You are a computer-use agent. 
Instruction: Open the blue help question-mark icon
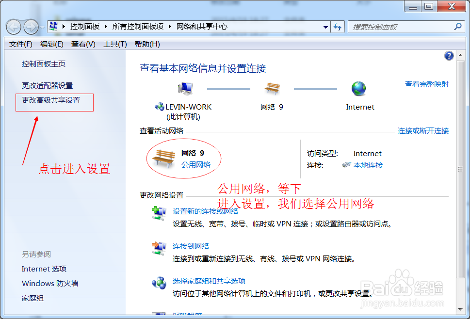pos(449,56)
